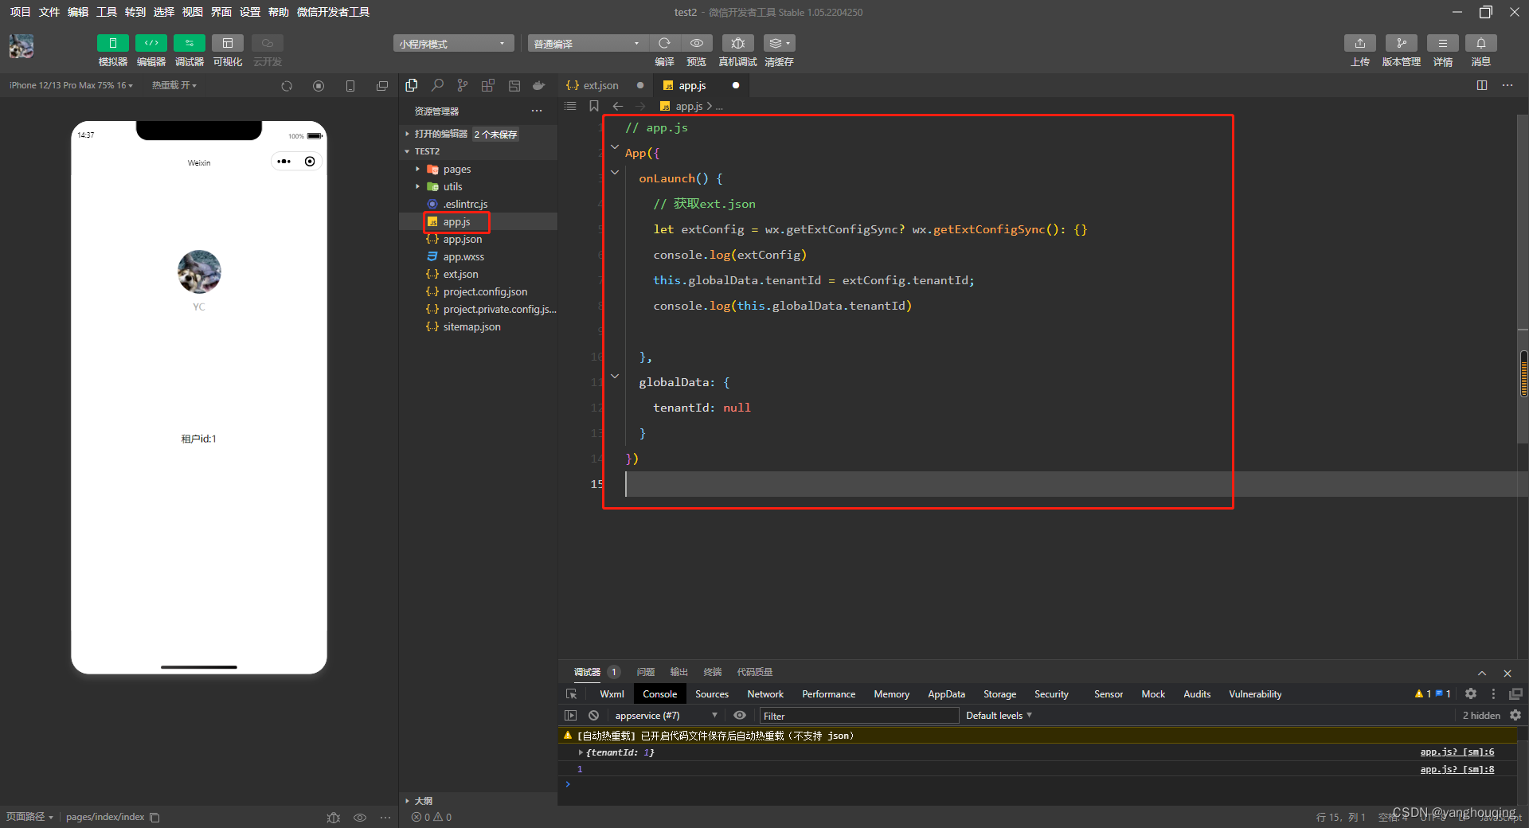Toggle hot reload (热重载) option

coord(174,85)
